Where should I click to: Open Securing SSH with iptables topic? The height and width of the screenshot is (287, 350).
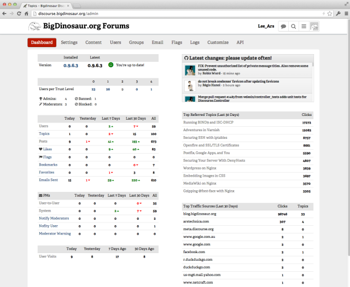tap(205, 137)
